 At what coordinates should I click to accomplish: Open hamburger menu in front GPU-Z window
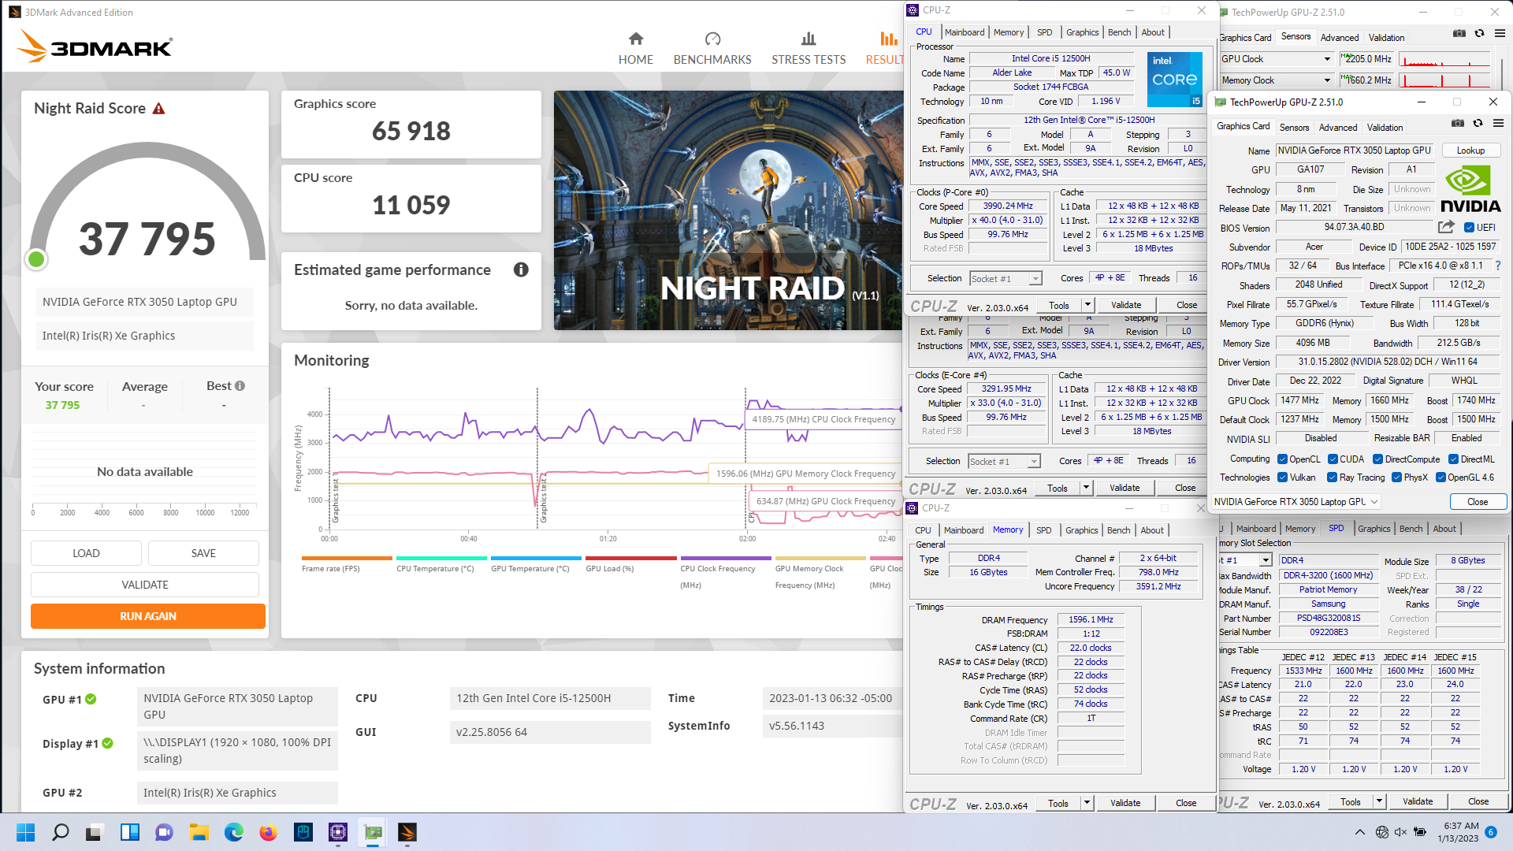pyautogui.click(x=1498, y=123)
